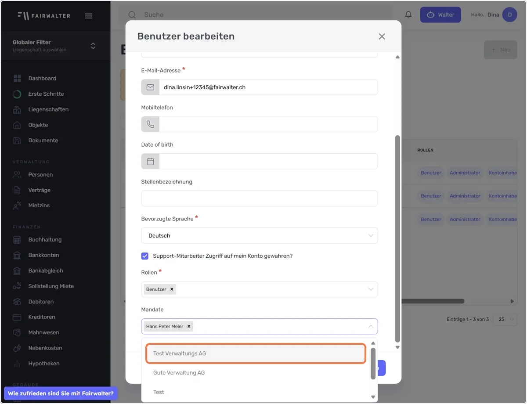
Task: Open the Dina user avatar
Action: pos(510,15)
